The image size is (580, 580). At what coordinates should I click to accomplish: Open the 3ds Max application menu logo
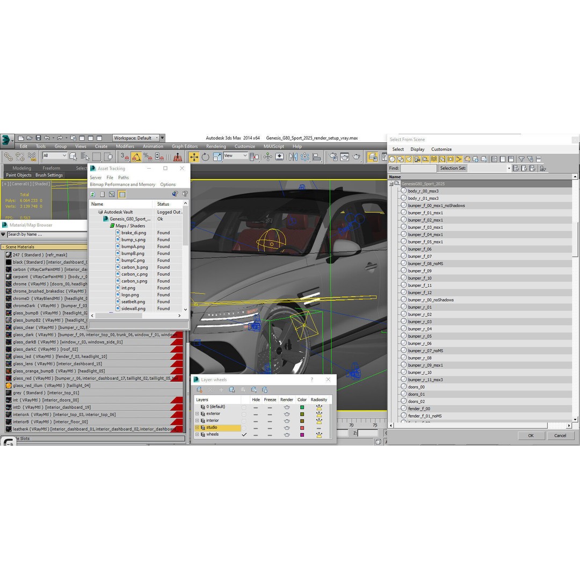click(6, 140)
